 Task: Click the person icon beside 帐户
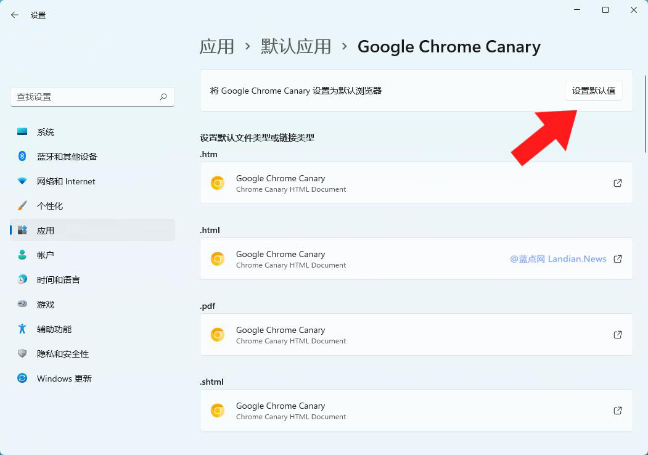point(22,255)
